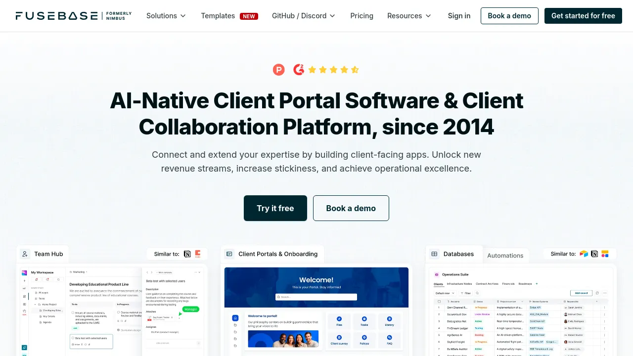The height and width of the screenshot is (356, 633).
Task: Click the plus icon in the workspace sidebar
Action: (24, 281)
